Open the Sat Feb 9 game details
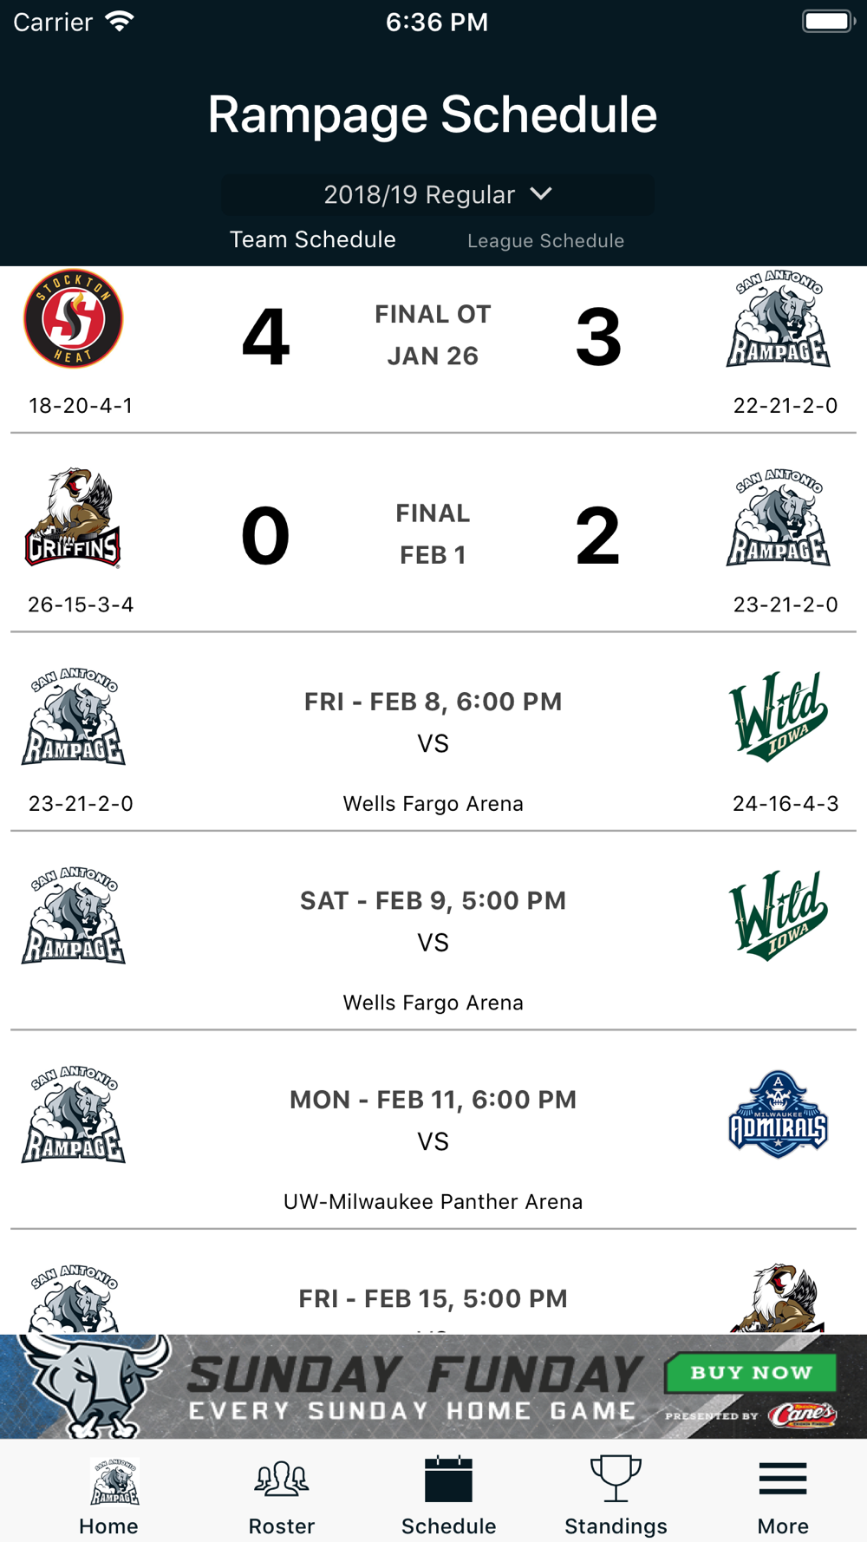Screen dimensions: 867x1542 pos(433,931)
